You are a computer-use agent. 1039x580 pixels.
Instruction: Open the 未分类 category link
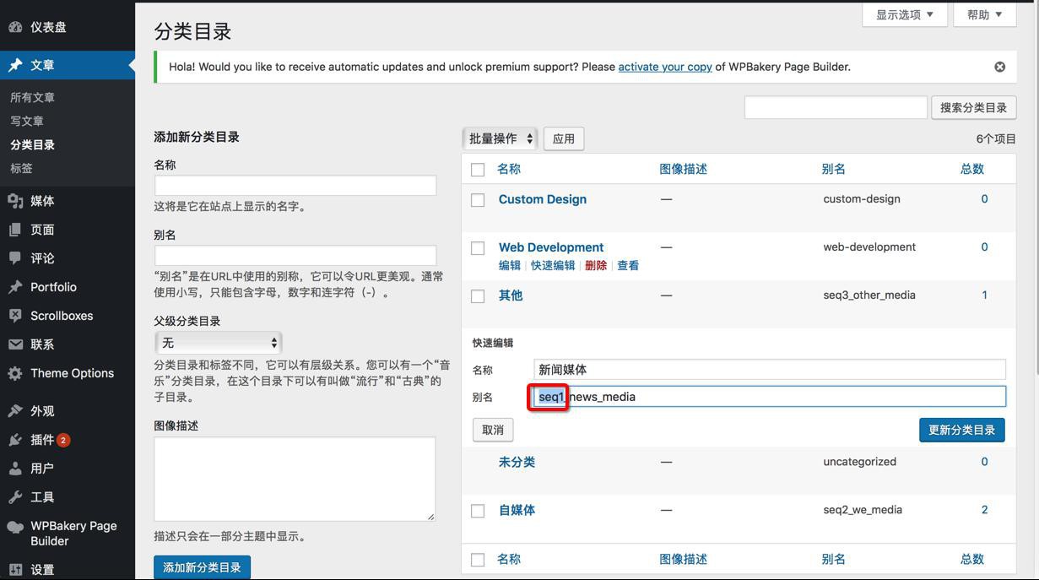click(517, 462)
